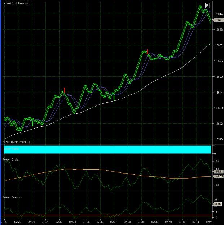Click the 1.3602 price axis label

click(218, 123)
